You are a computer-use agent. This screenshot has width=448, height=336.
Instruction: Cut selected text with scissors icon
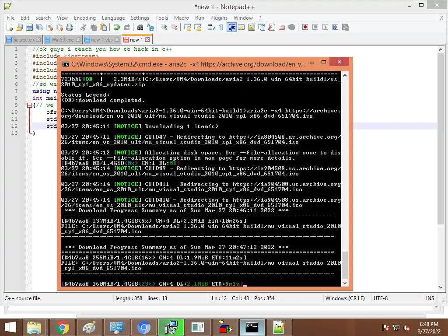[83, 27]
